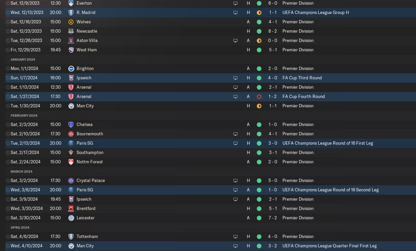Open UEFA Champions League Quarter Final First Leg
416x251 pixels.
coord(329,246)
